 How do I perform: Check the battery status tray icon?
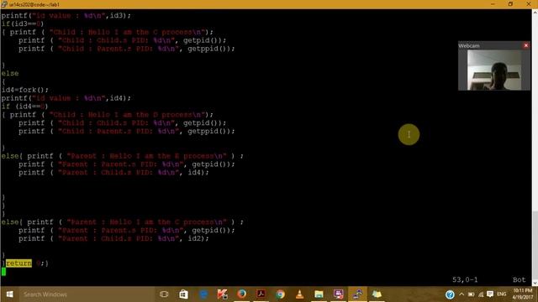(x=471, y=294)
